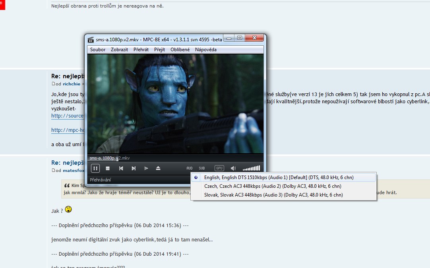Stop the video playback
Screen dimensions: 430x268
[x=108, y=168]
